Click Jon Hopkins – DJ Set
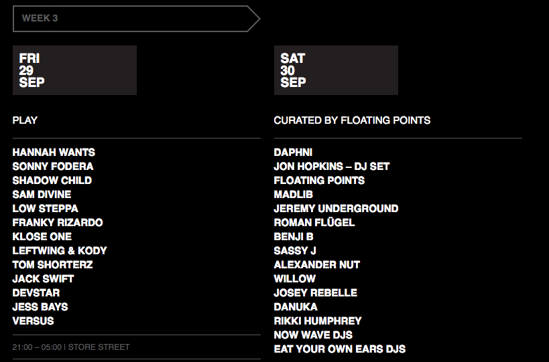 pos(332,167)
